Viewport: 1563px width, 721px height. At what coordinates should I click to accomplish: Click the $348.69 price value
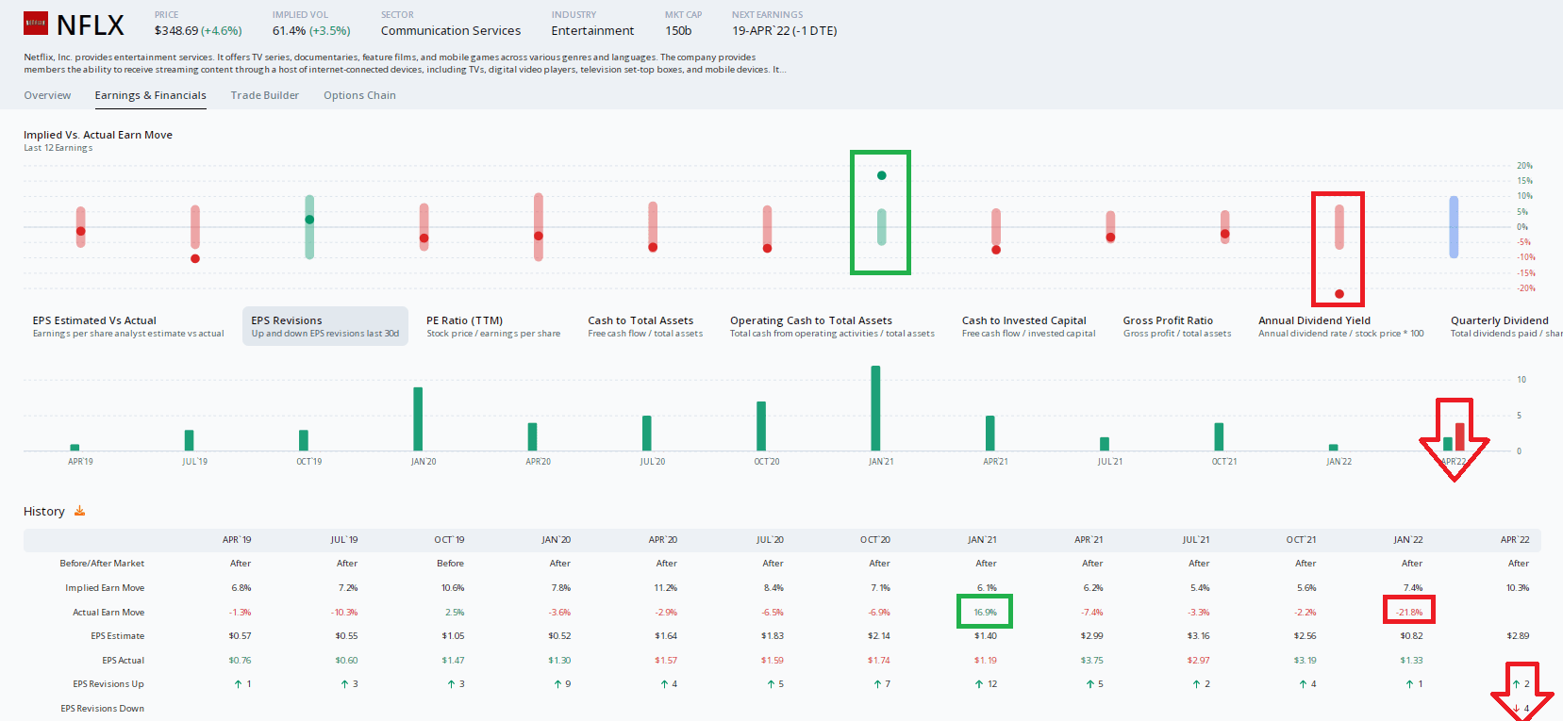[x=176, y=31]
